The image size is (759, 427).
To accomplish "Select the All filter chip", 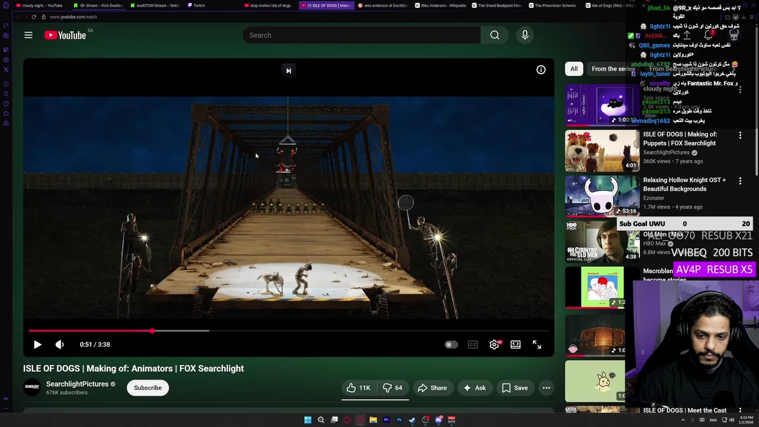I will (574, 69).
